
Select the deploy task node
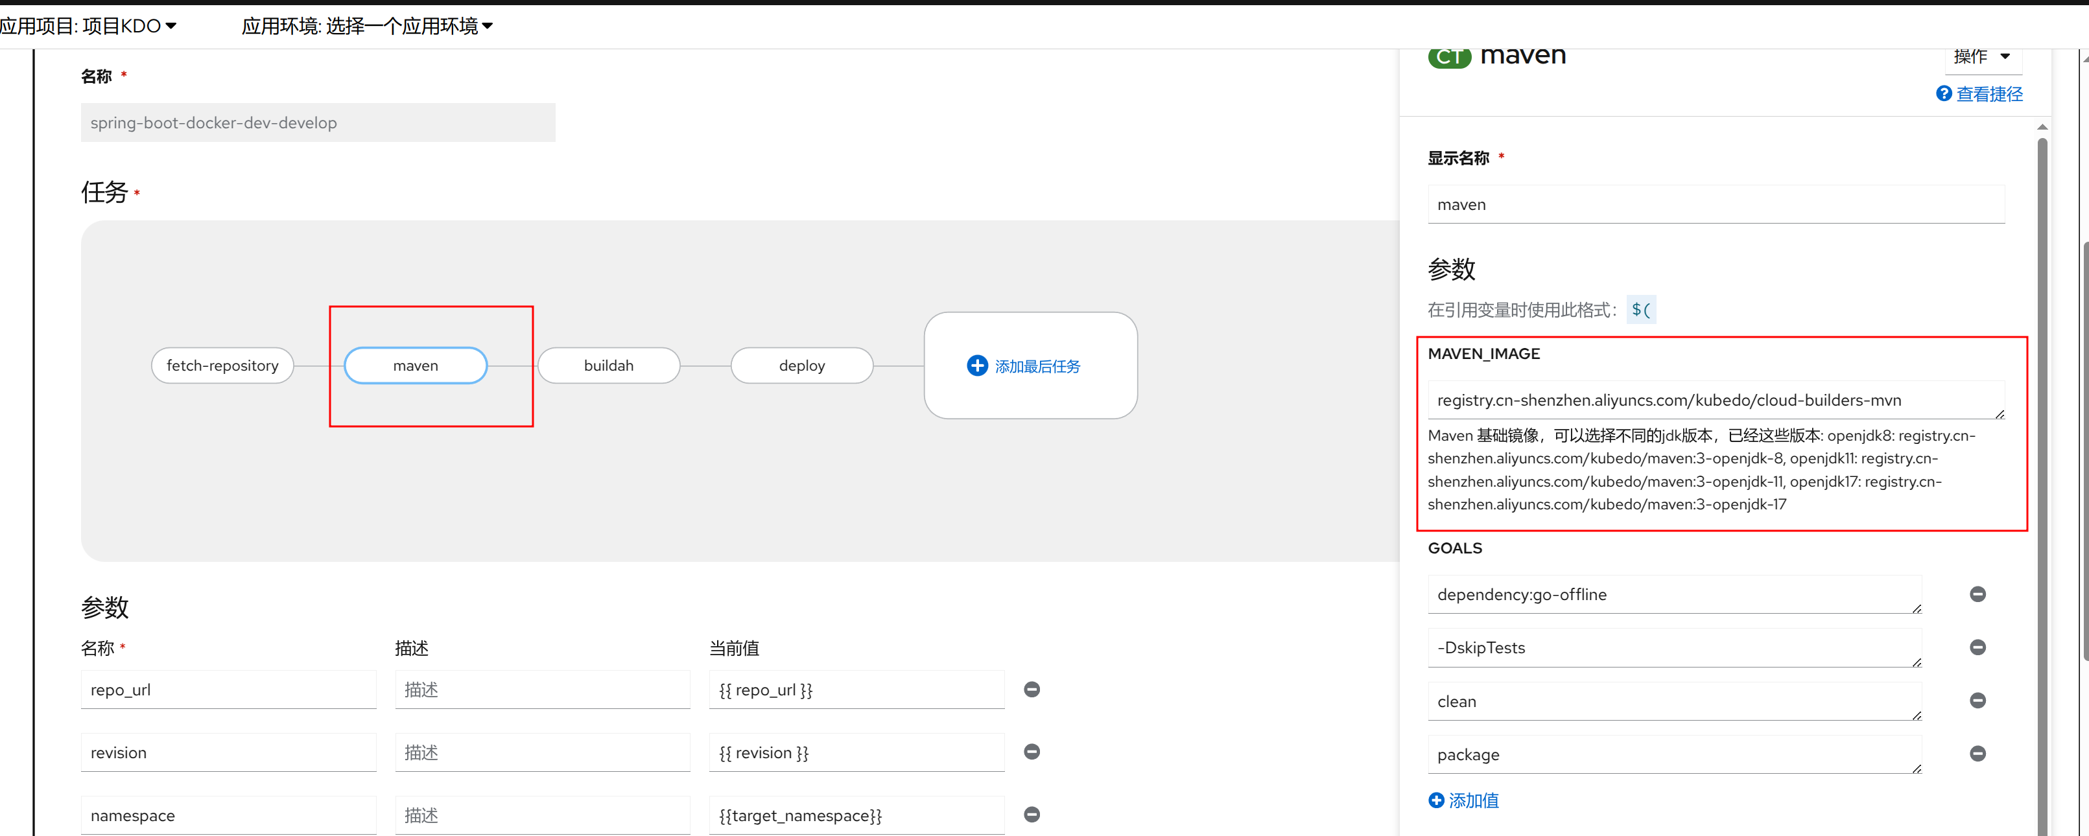(x=801, y=366)
